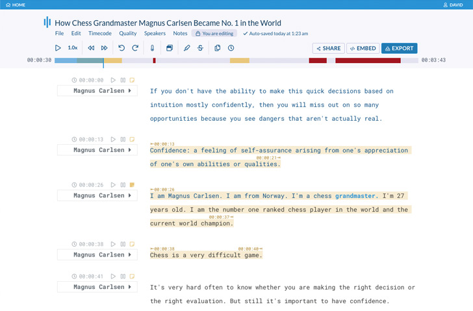The width and height of the screenshot is (473, 311).
Task: Click the EXPORT button
Action: point(400,48)
